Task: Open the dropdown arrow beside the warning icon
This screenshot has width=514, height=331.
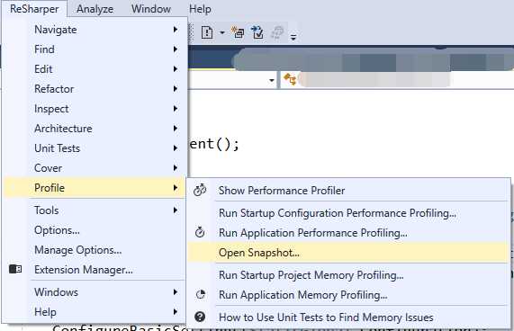Action: (222, 32)
